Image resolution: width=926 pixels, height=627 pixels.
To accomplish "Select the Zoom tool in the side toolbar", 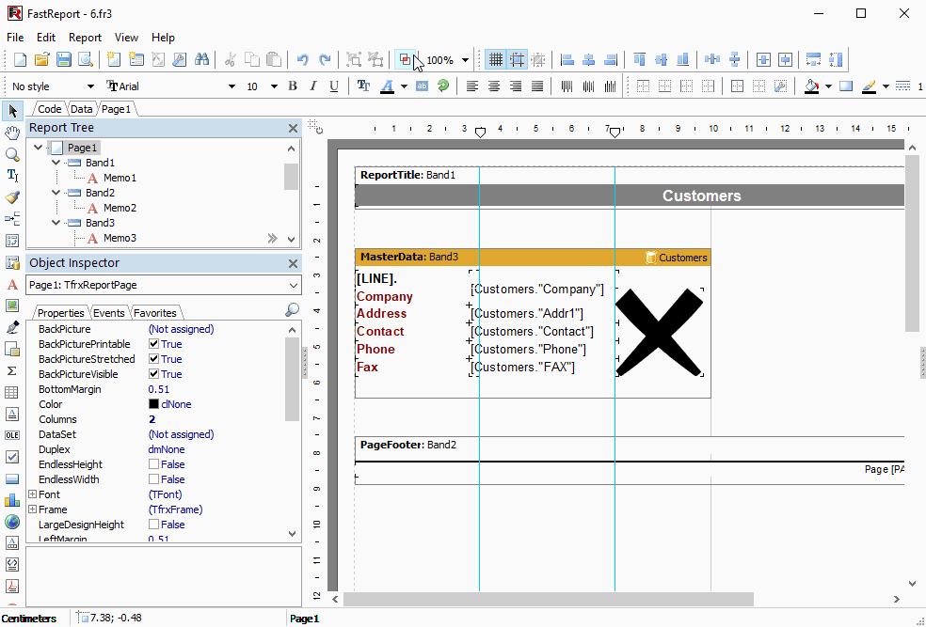I will [x=12, y=154].
